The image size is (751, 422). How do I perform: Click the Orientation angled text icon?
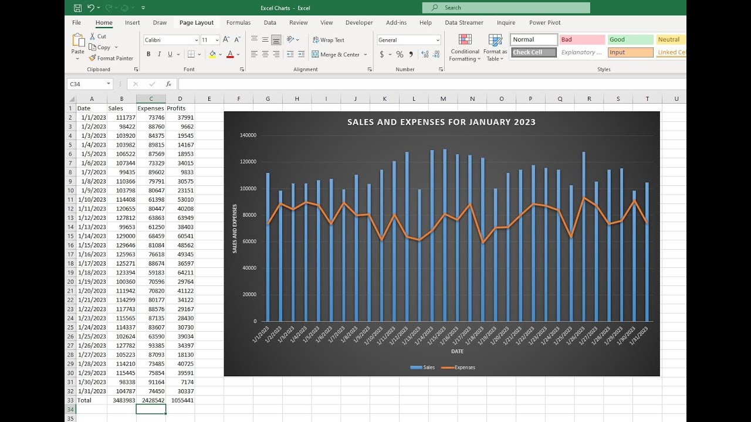point(290,40)
